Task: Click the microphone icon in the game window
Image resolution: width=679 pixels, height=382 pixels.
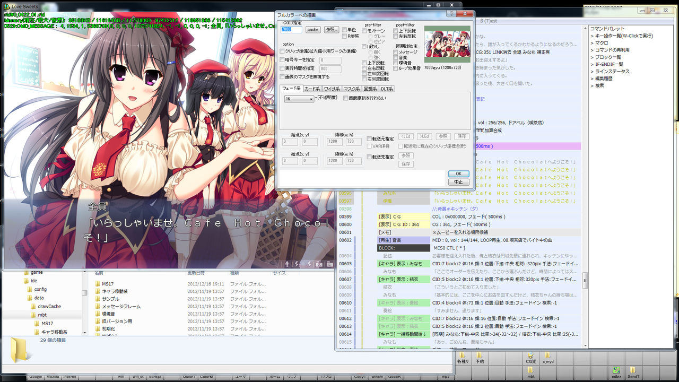Action: (288, 264)
